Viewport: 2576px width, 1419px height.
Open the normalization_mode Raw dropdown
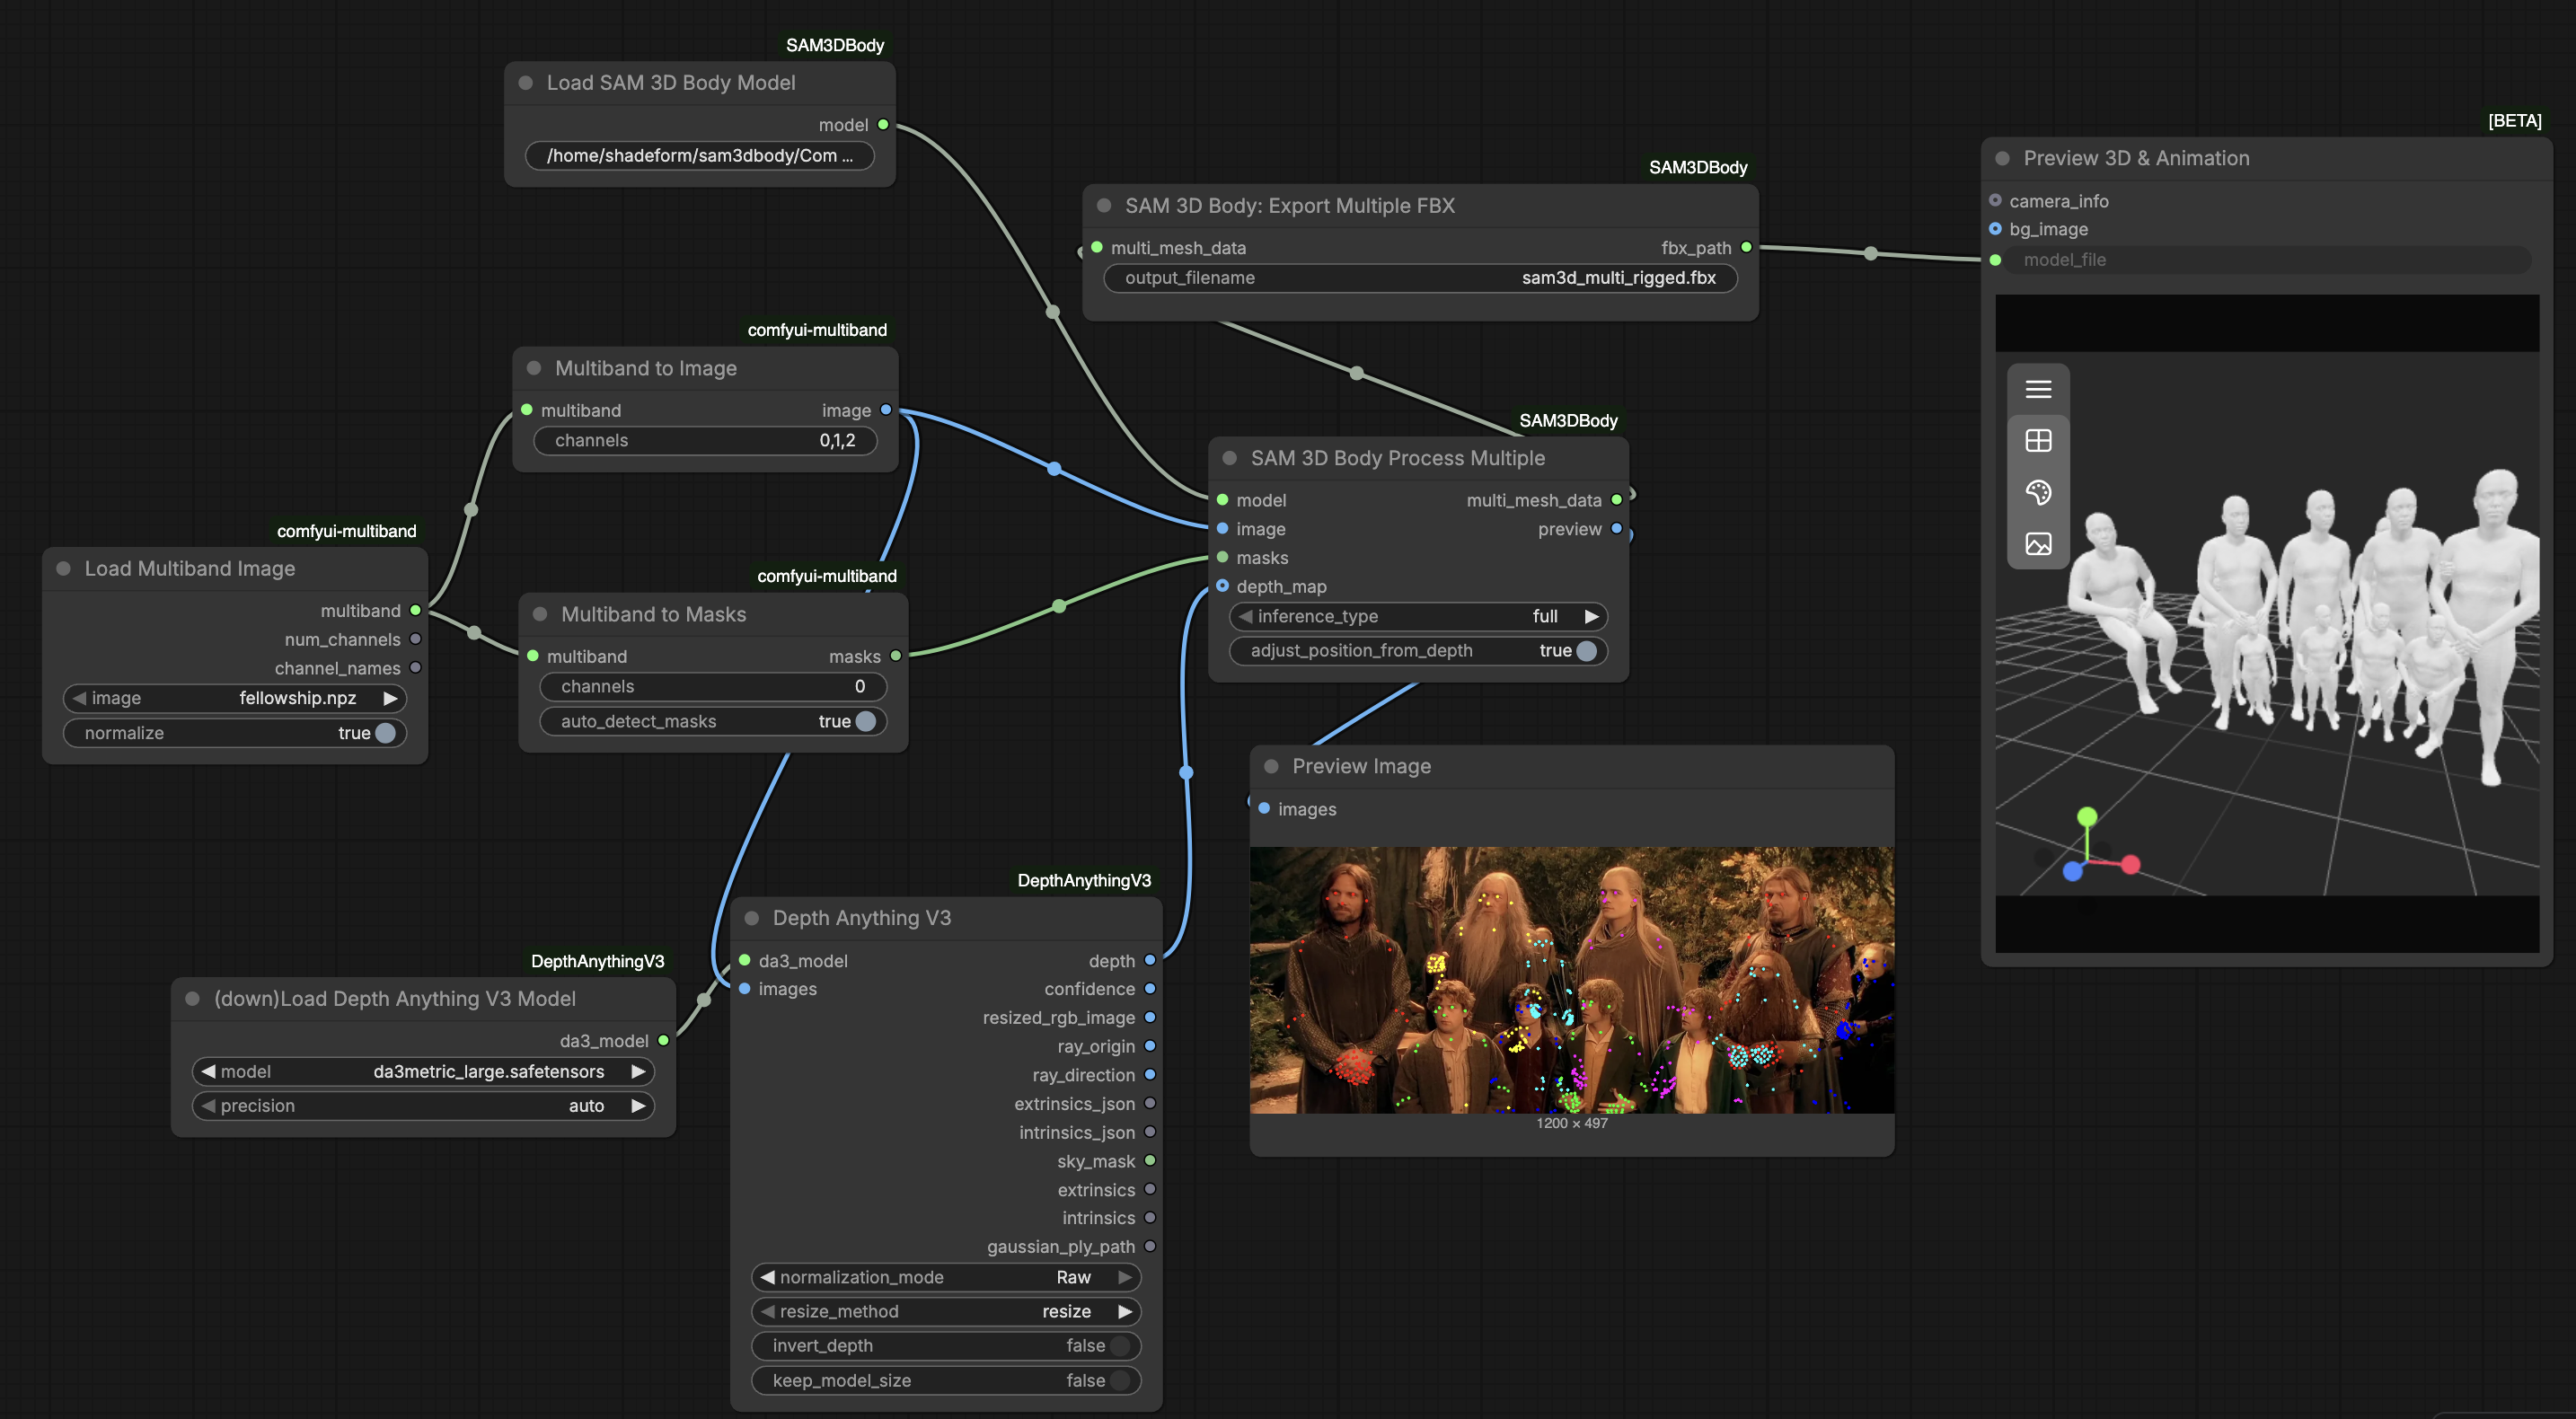tap(945, 1277)
